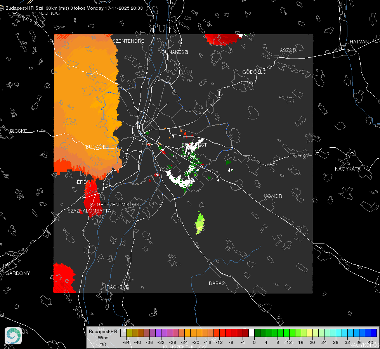Click the radar title text with date 17-11-2025
380x349 pixels.
pyautogui.click(x=74, y=8)
